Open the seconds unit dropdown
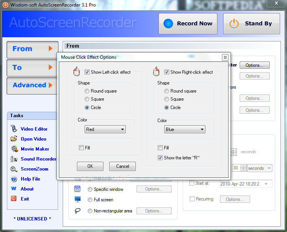 (260, 168)
